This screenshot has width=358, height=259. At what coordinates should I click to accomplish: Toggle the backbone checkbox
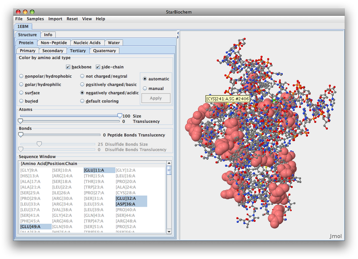(x=68, y=67)
